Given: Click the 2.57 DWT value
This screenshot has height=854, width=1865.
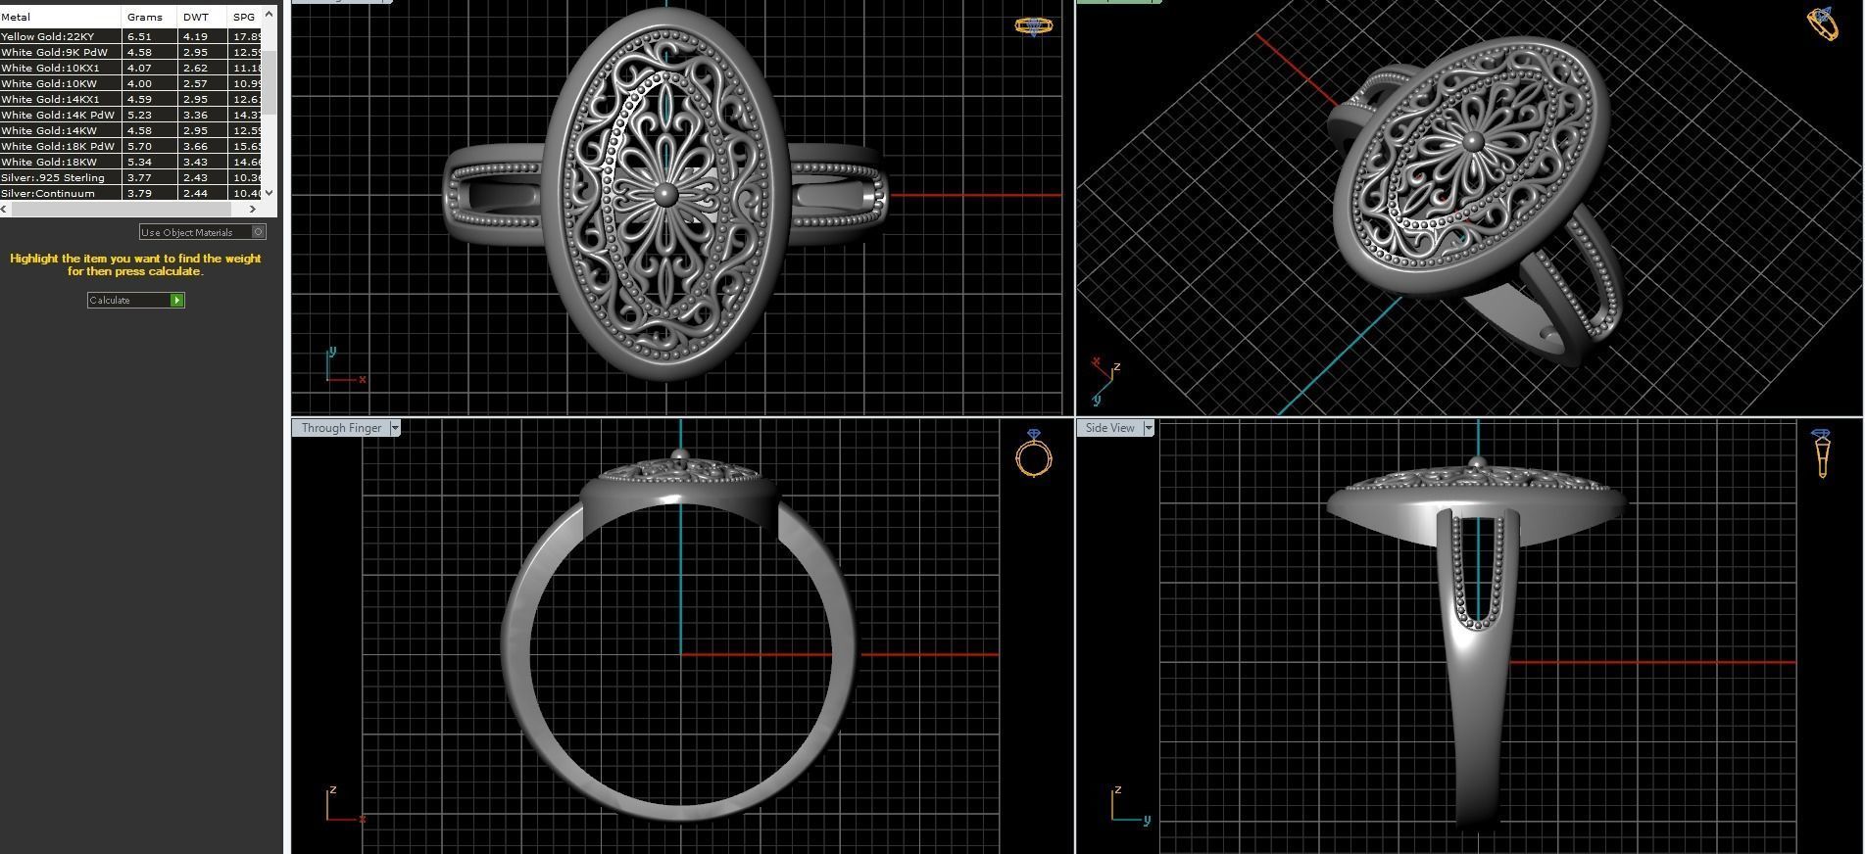Looking at the screenshot, I should click(x=195, y=83).
